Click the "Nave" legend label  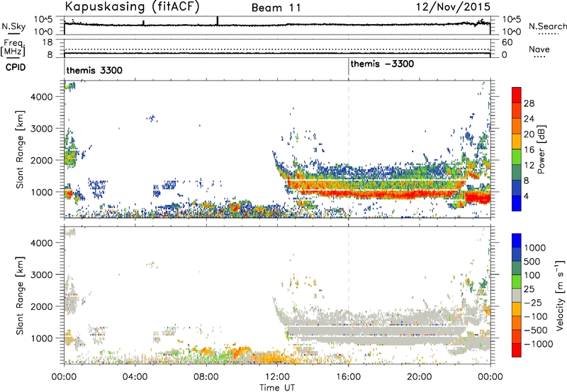[539, 50]
